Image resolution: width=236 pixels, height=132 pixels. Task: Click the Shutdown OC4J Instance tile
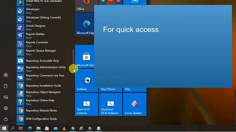pos(111,104)
